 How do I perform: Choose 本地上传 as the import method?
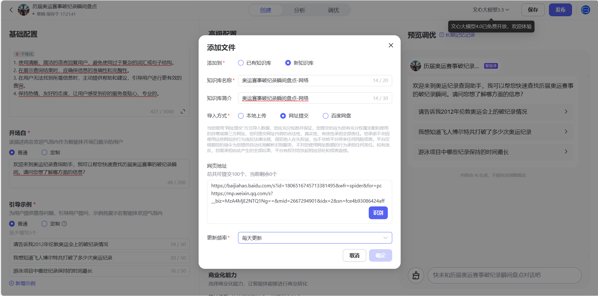pos(241,116)
